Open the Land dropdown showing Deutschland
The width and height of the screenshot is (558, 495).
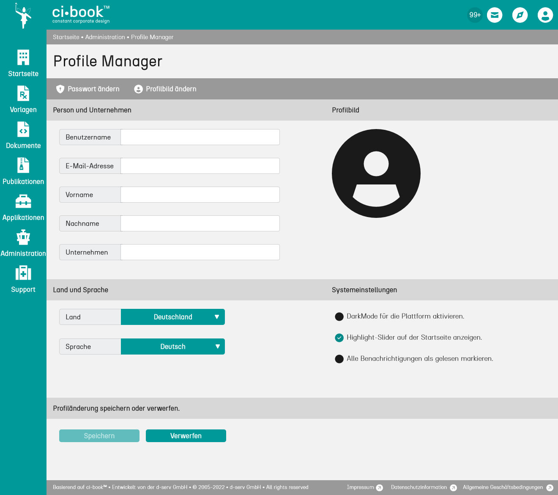tap(173, 317)
